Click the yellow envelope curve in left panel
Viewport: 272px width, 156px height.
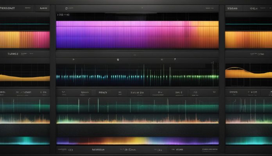[25, 78]
